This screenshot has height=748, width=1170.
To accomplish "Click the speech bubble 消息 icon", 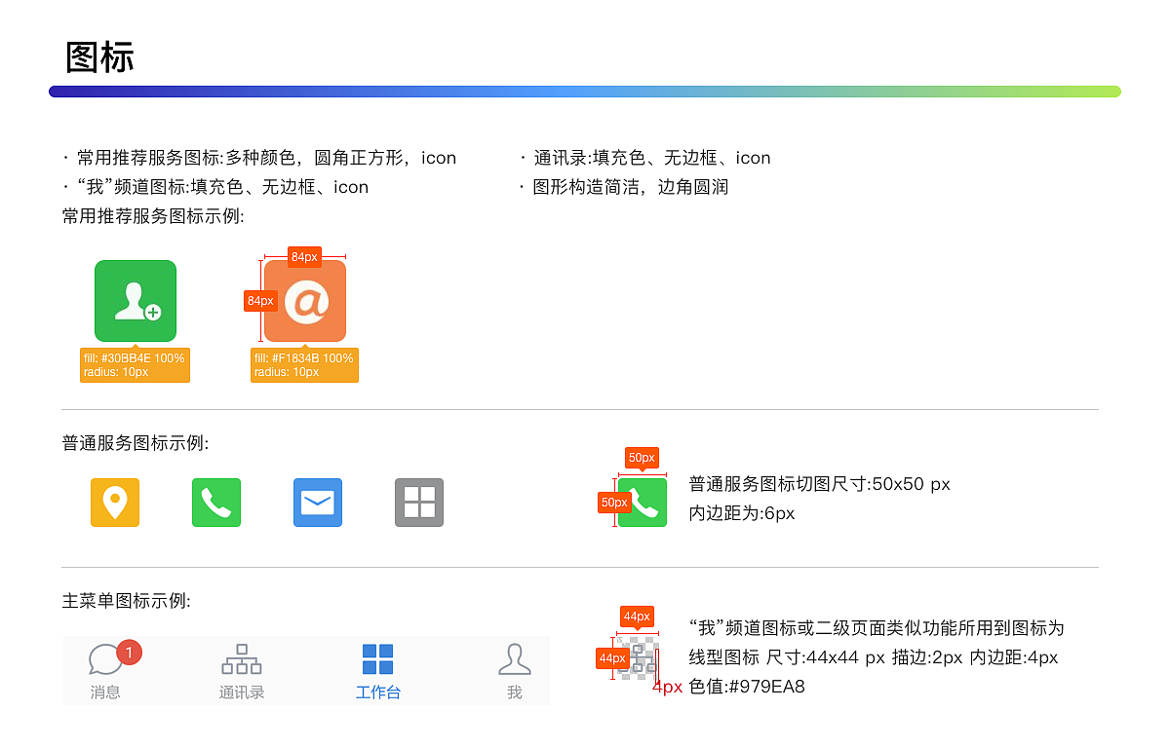I will coord(105,659).
